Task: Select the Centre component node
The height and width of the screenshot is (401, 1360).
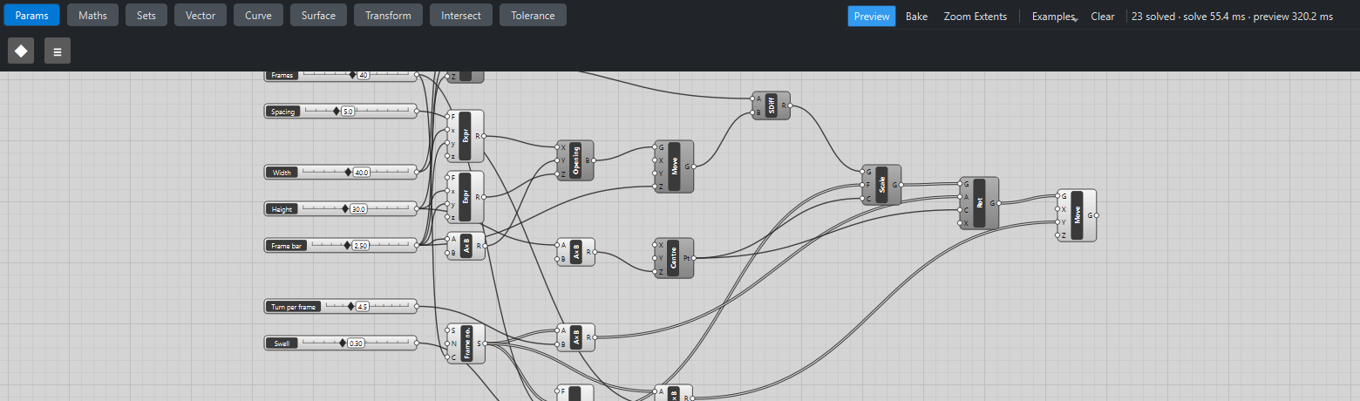Action: [x=674, y=258]
